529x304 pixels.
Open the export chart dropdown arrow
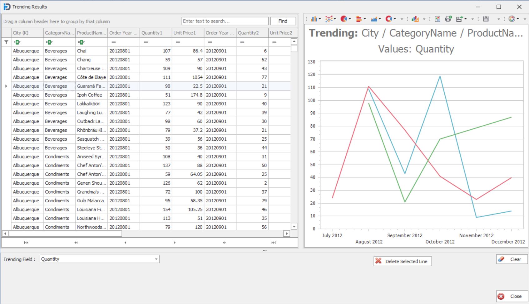coord(466,19)
